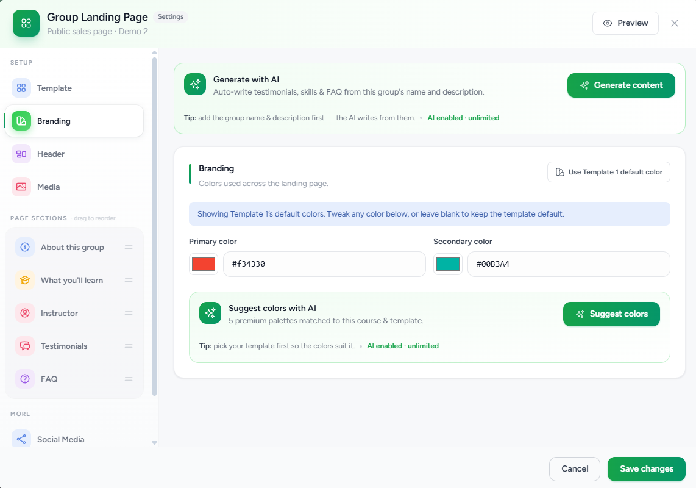This screenshot has height=488, width=696.
Task: Switch to the Header settings tab
Action: [x=74, y=154]
